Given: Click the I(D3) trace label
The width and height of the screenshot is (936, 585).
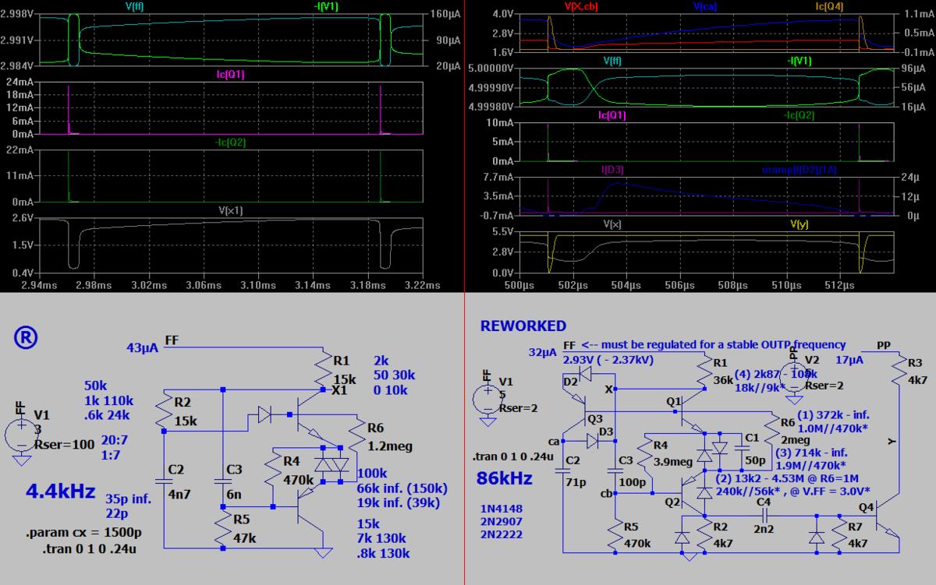Looking at the screenshot, I should coord(612,169).
